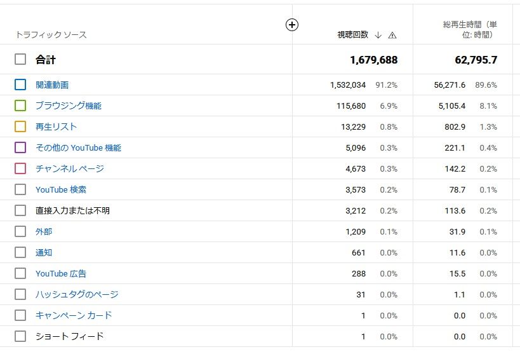Enable the YouTube 検索 checkbox
This screenshot has width=520, height=354.
click(x=20, y=189)
